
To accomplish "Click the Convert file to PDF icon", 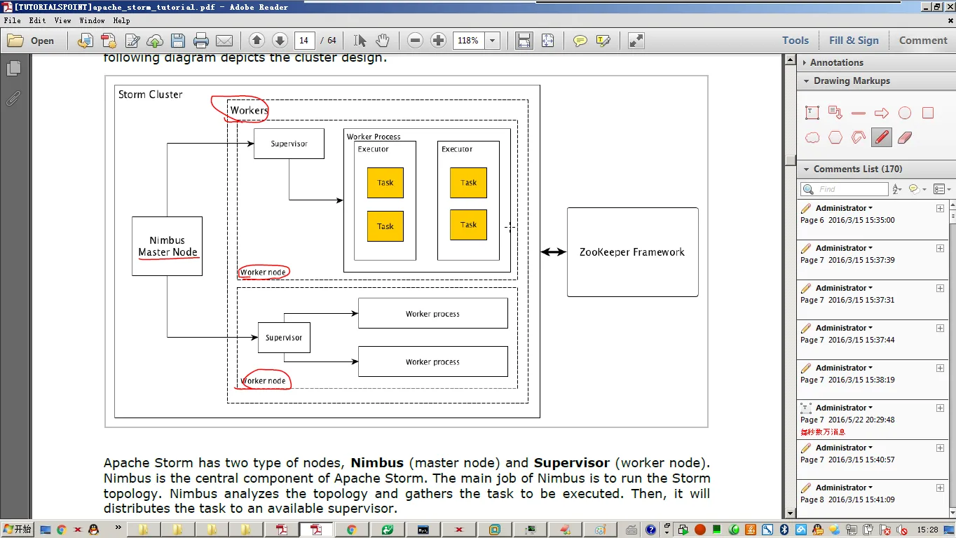I will [109, 41].
